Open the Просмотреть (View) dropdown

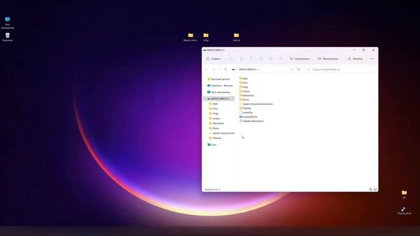click(329, 58)
